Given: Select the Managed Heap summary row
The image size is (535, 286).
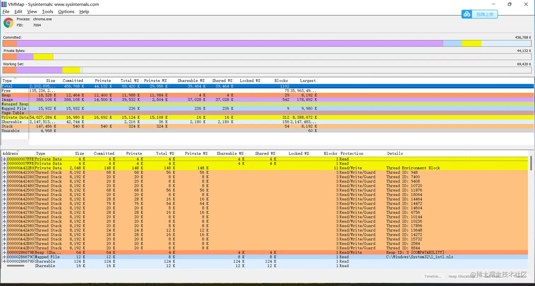Looking at the screenshot, I should tap(267, 104).
